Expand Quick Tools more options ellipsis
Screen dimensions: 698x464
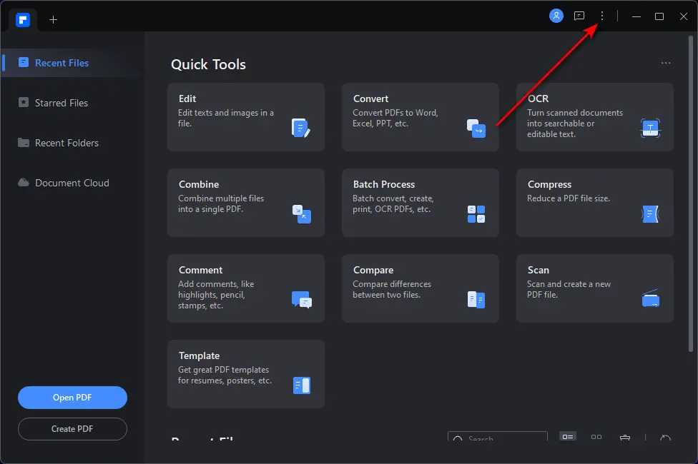[x=666, y=64]
